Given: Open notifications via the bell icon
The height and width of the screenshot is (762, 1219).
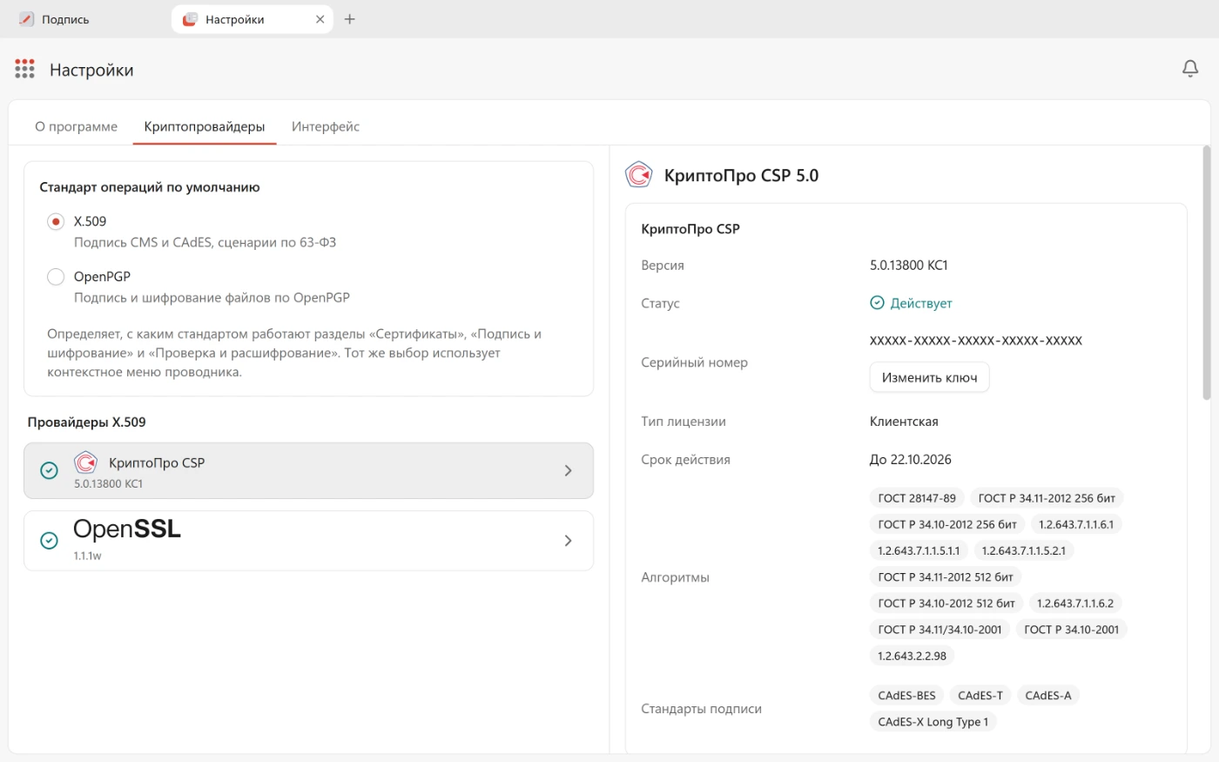Looking at the screenshot, I should pyautogui.click(x=1190, y=69).
